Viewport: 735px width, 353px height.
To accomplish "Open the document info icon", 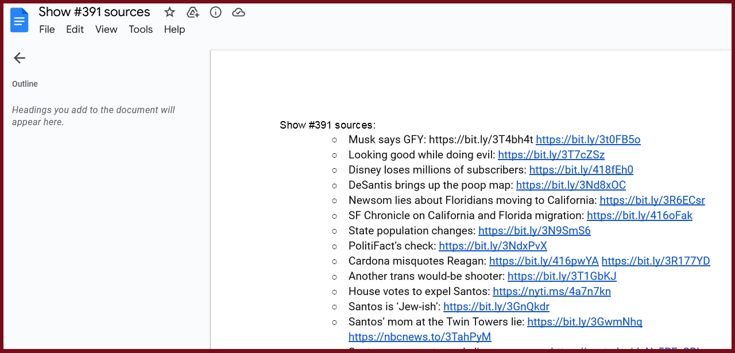I will [x=216, y=12].
